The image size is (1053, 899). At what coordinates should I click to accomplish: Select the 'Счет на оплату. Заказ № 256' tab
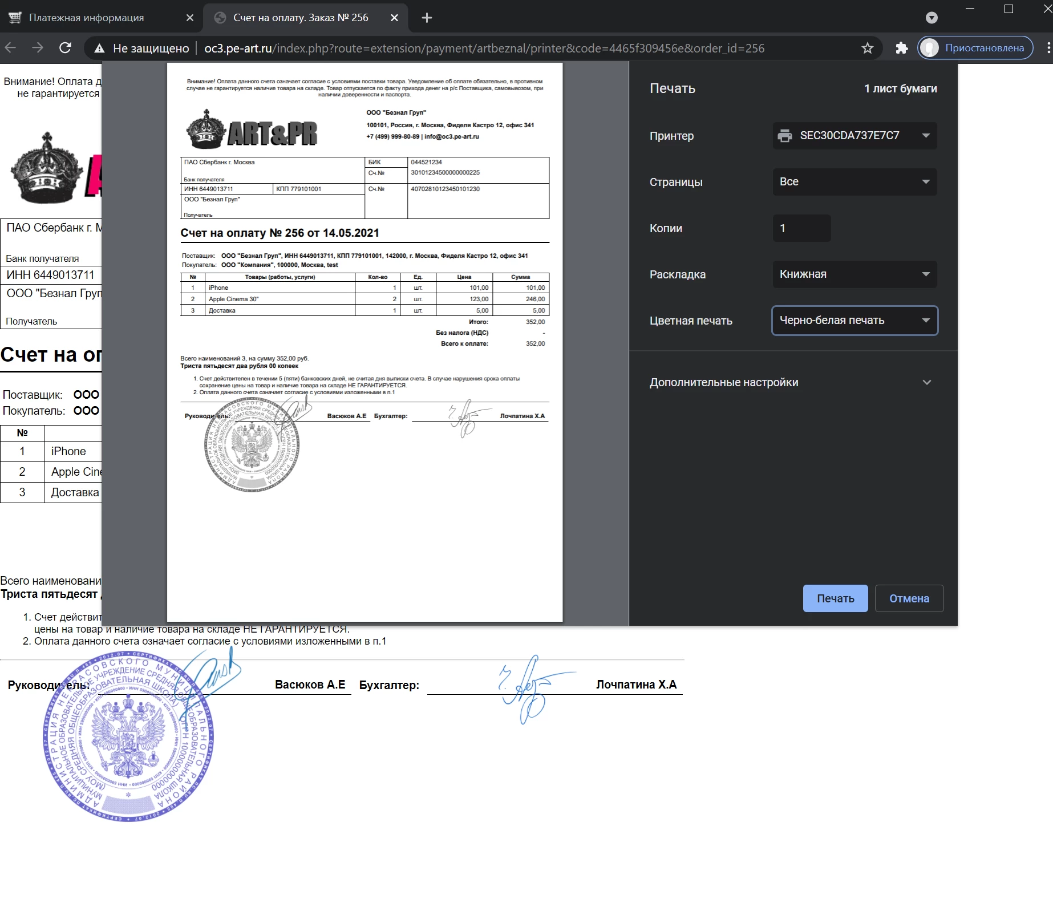[306, 18]
